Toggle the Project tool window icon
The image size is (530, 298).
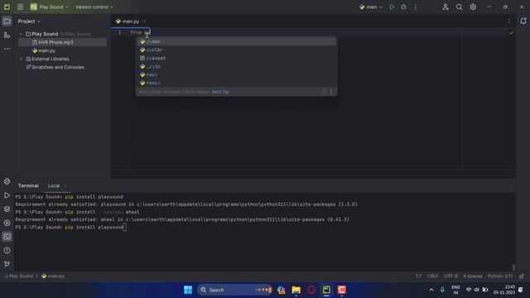coord(7,22)
